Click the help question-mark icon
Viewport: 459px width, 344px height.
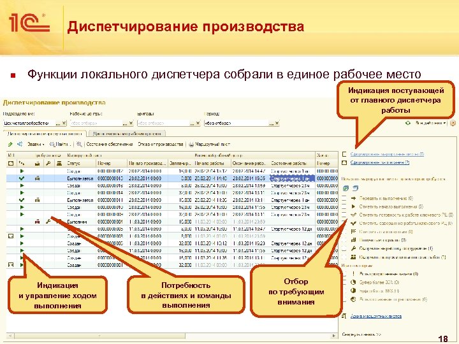[453, 123]
